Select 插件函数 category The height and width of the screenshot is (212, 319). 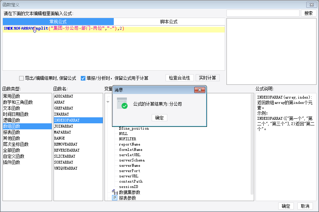point(27,162)
